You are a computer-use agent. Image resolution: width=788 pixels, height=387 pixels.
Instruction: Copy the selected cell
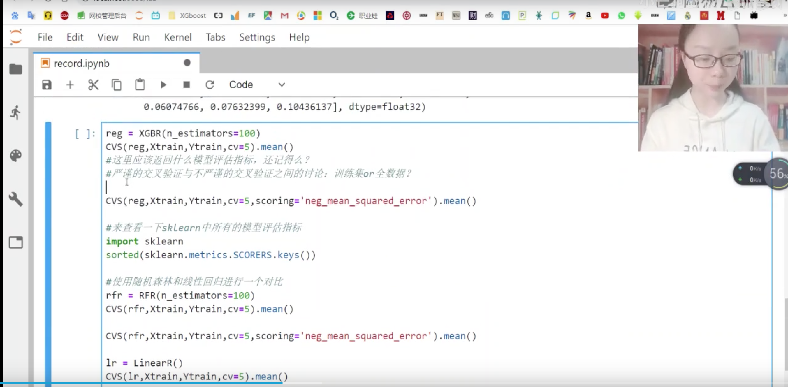117,85
